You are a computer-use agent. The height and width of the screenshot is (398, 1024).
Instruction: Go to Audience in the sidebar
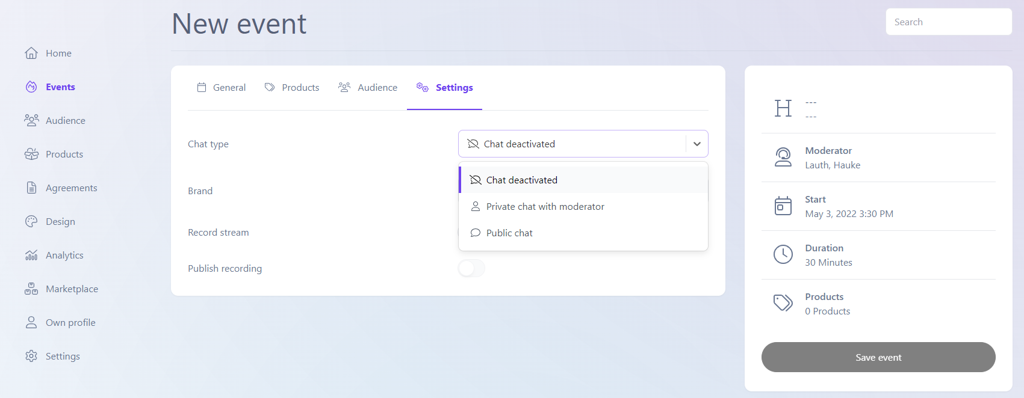pos(66,120)
